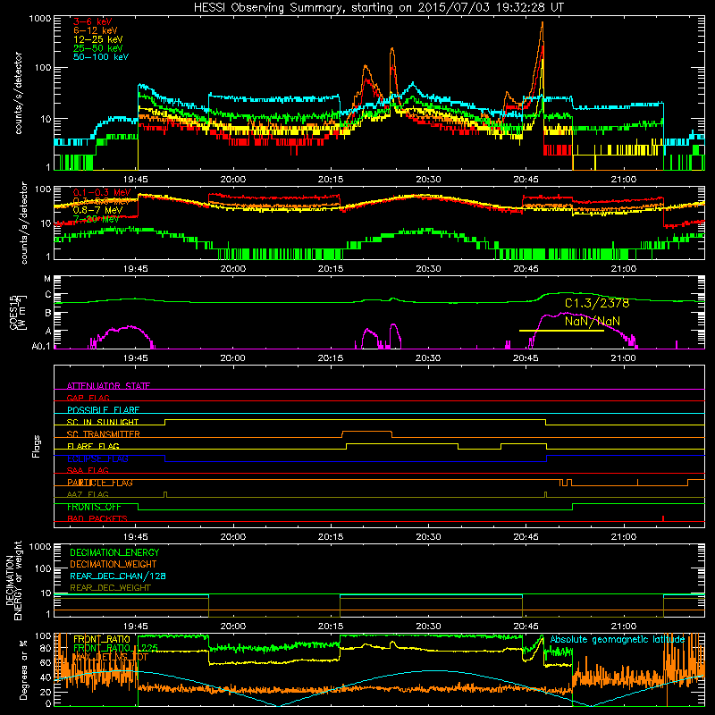Click the 1000 tick on top panel axis
The width and height of the screenshot is (715, 715).
pos(39,19)
